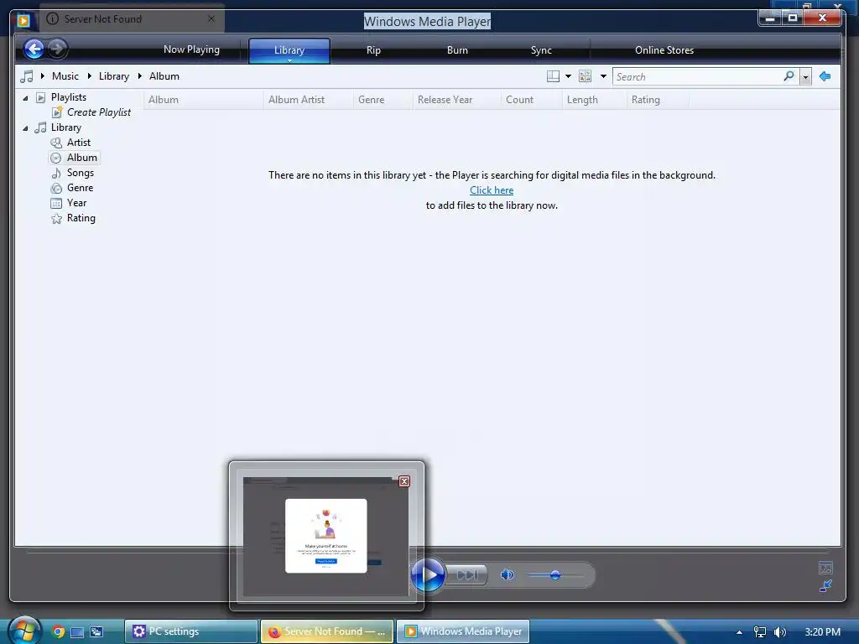Click the Next track button
The image size is (859, 644).
[466, 575]
